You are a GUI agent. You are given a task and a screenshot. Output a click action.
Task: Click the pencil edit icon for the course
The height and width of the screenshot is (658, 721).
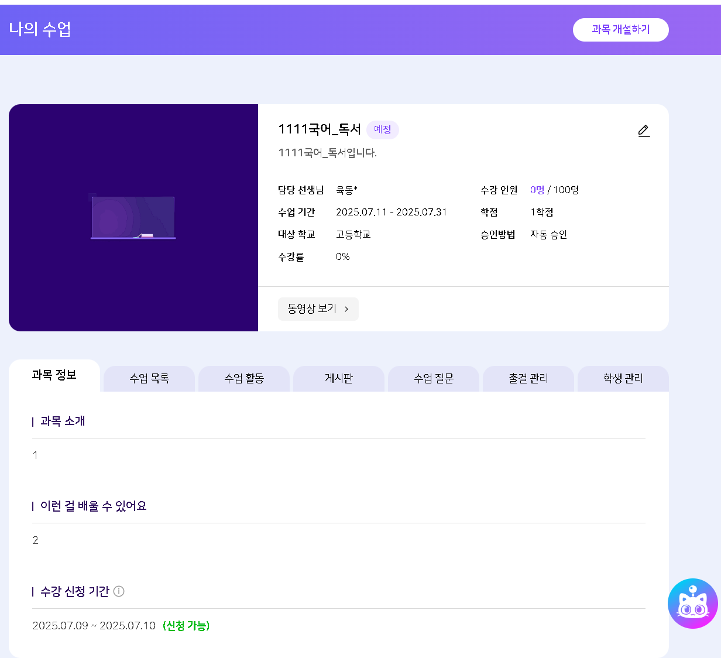[644, 131]
